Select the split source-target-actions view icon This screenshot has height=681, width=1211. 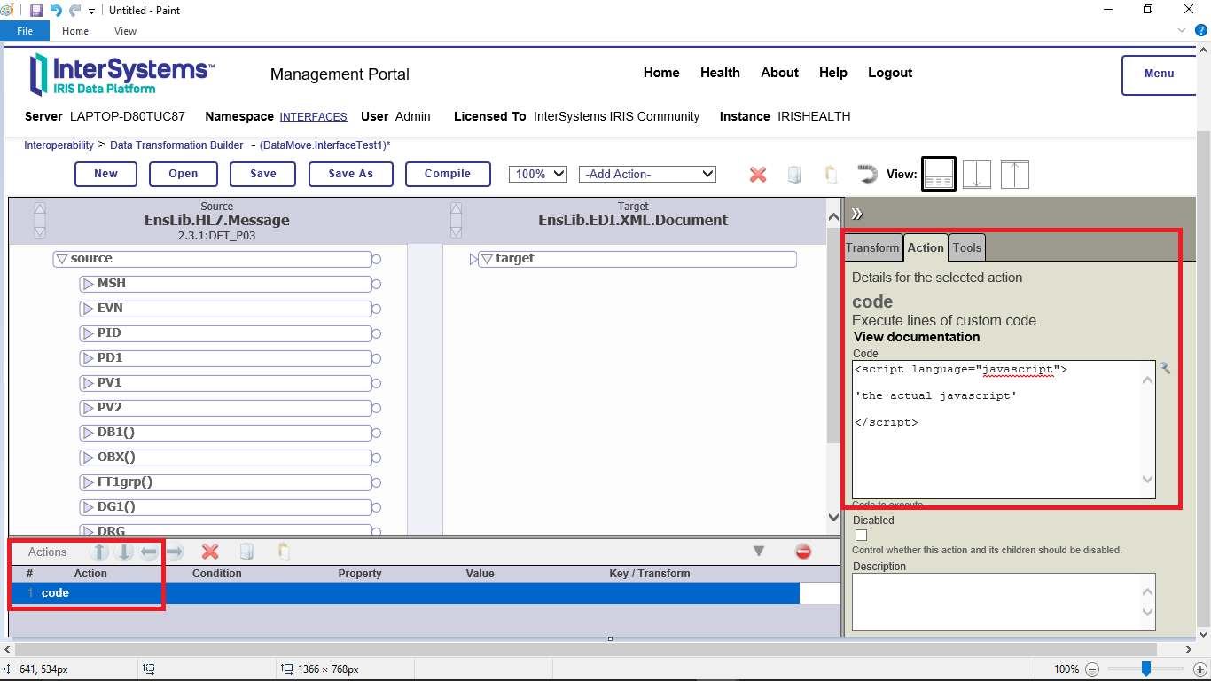[x=939, y=174]
